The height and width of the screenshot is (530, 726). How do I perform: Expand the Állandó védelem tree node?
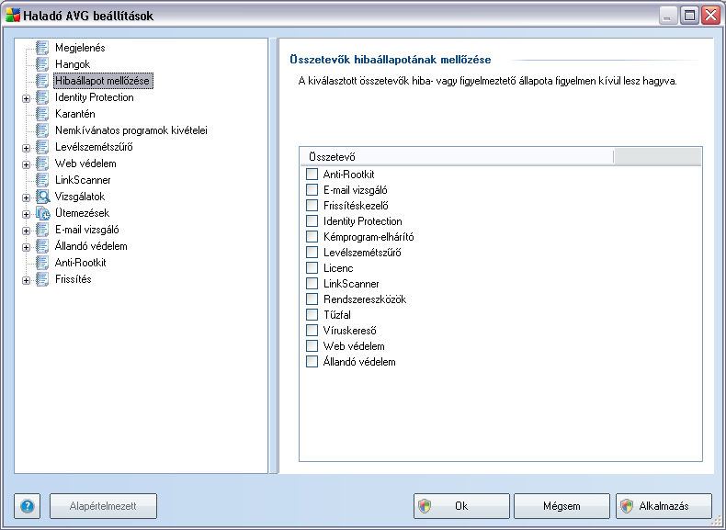point(26,247)
